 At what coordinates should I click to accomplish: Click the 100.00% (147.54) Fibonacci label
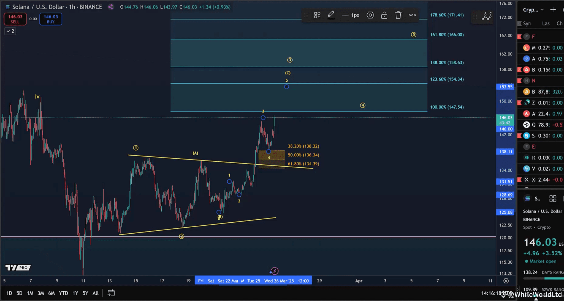point(447,107)
